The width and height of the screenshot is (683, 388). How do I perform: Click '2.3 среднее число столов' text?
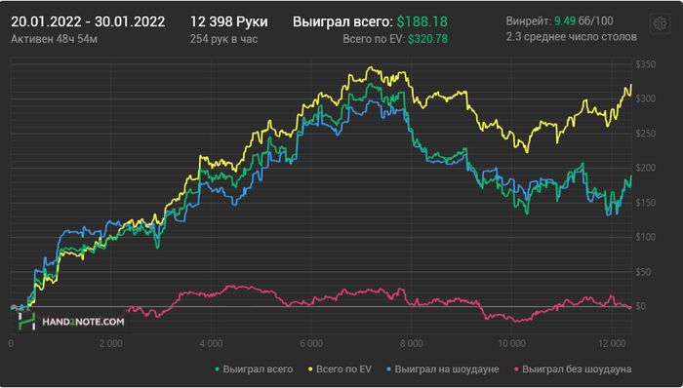click(x=572, y=37)
